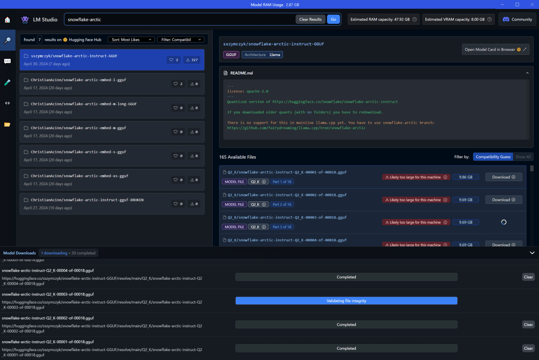Open the Home page in sidebar
539x360 pixels.
(x=7, y=20)
